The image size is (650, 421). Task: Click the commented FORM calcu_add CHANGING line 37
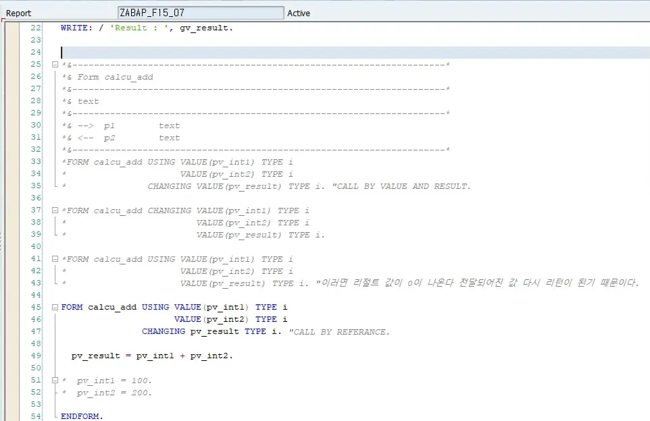pyautogui.click(x=185, y=210)
